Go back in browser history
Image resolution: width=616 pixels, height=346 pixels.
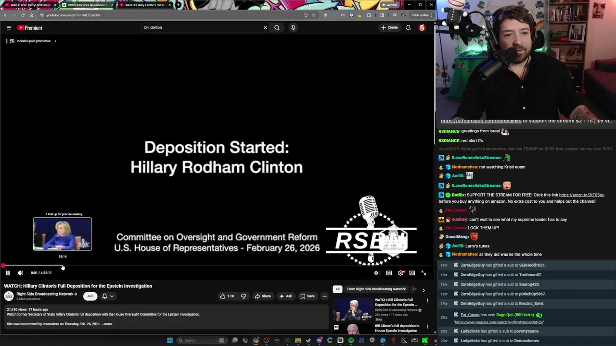(x=5, y=15)
